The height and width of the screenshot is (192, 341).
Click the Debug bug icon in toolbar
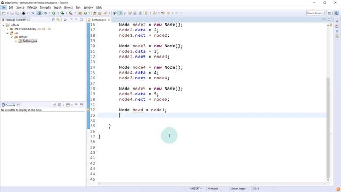coord(45,13)
